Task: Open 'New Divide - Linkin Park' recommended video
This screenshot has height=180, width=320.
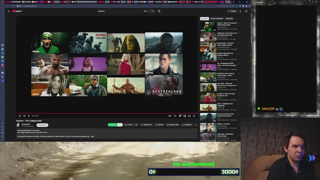Action: pyautogui.click(x=218, y=87)
